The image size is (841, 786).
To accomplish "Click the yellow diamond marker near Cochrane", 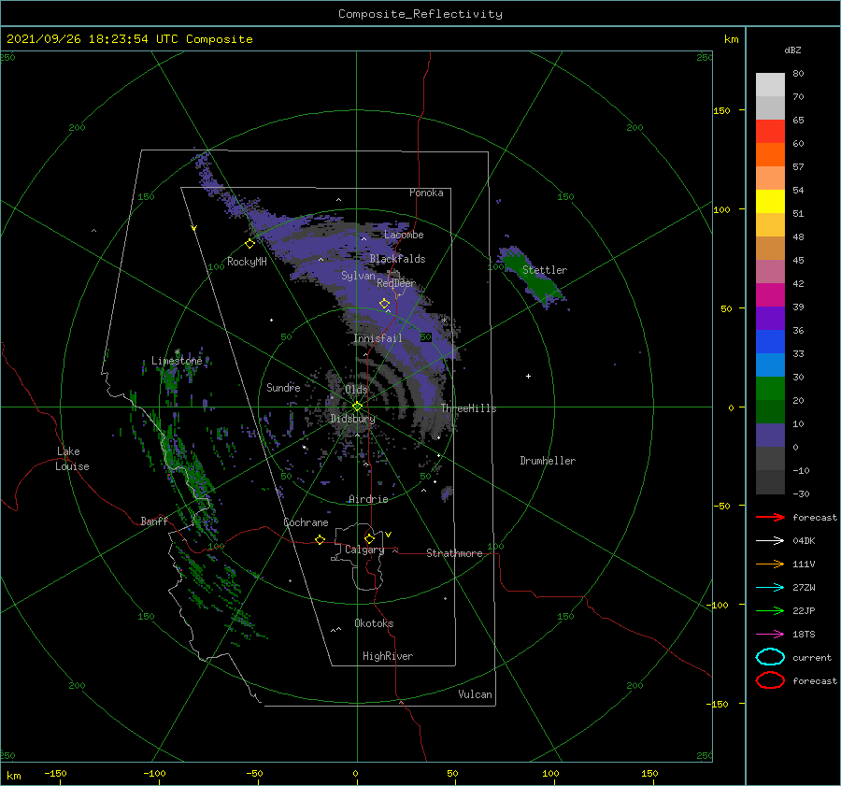I will coord(320,539).
